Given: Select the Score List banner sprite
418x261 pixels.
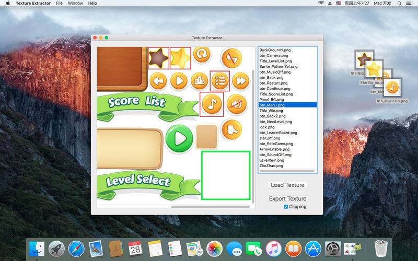Looking at the screenshot, I should 147,106.
